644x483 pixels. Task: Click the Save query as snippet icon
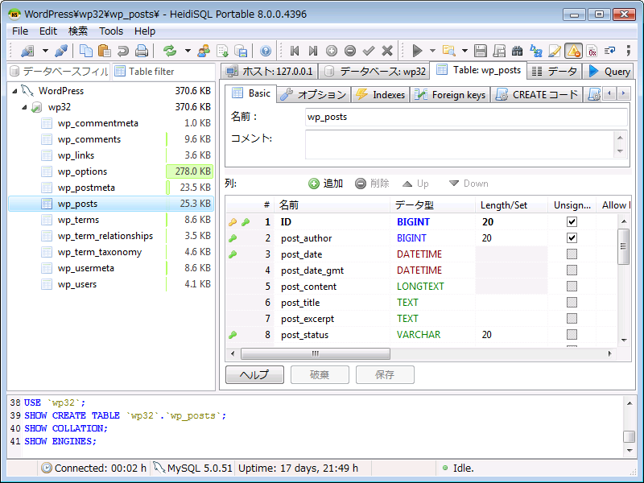click(499, 51)
